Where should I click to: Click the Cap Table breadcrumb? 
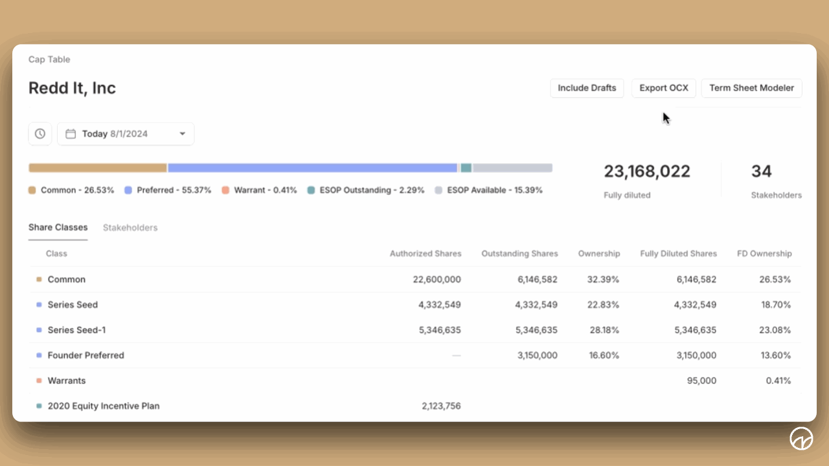(x=49, y=60)
